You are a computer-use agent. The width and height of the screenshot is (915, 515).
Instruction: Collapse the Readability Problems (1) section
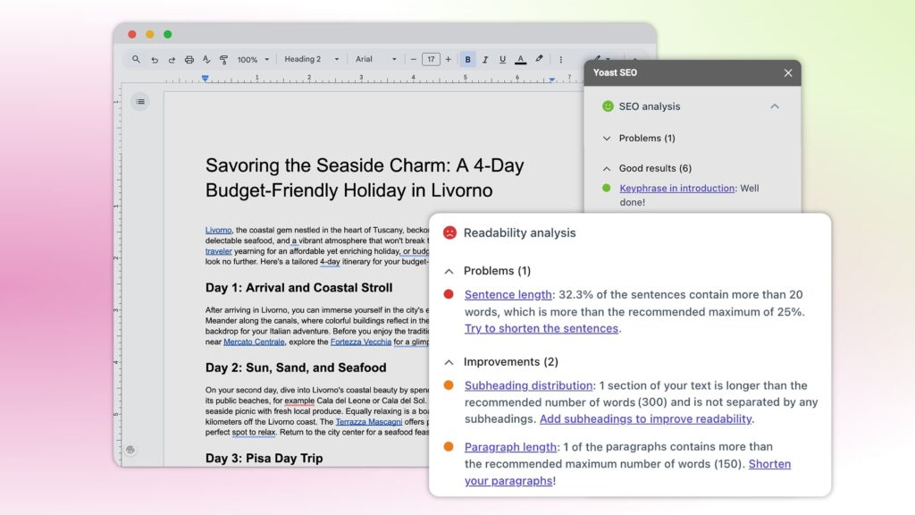[x=449, y=271]
